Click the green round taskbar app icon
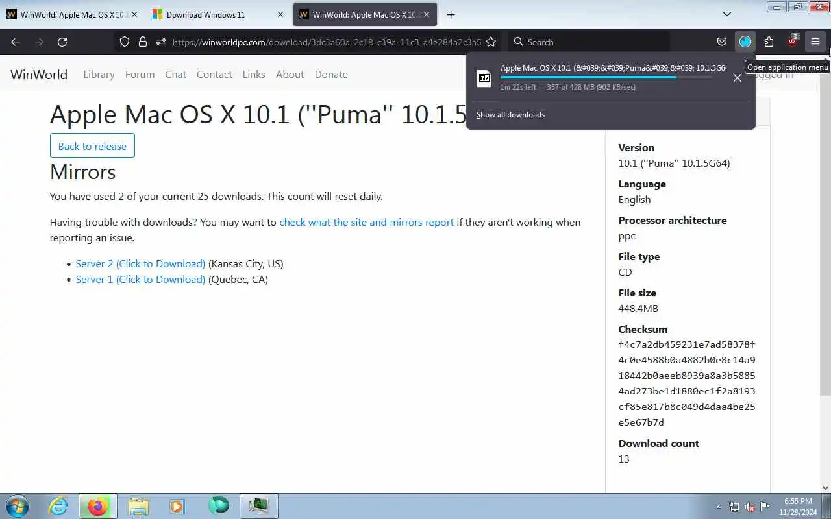The width and height of the screenshot is (831, 519). click(x=219, y=505)
